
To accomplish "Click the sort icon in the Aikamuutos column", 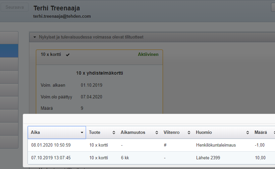I will [157, 133].
